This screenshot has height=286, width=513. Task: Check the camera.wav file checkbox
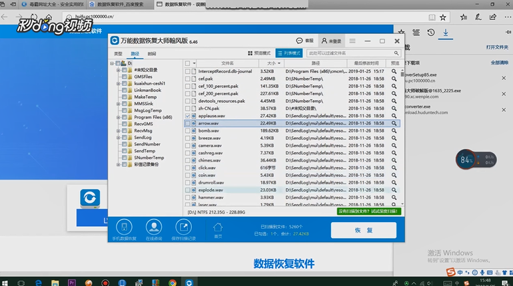(x=187, y=146)
